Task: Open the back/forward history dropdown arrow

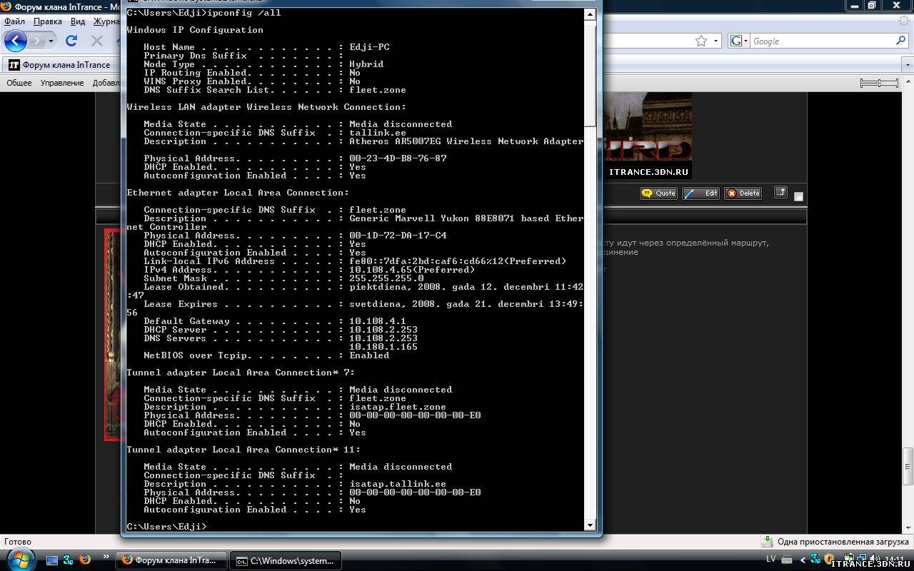Action: (51, 41)
